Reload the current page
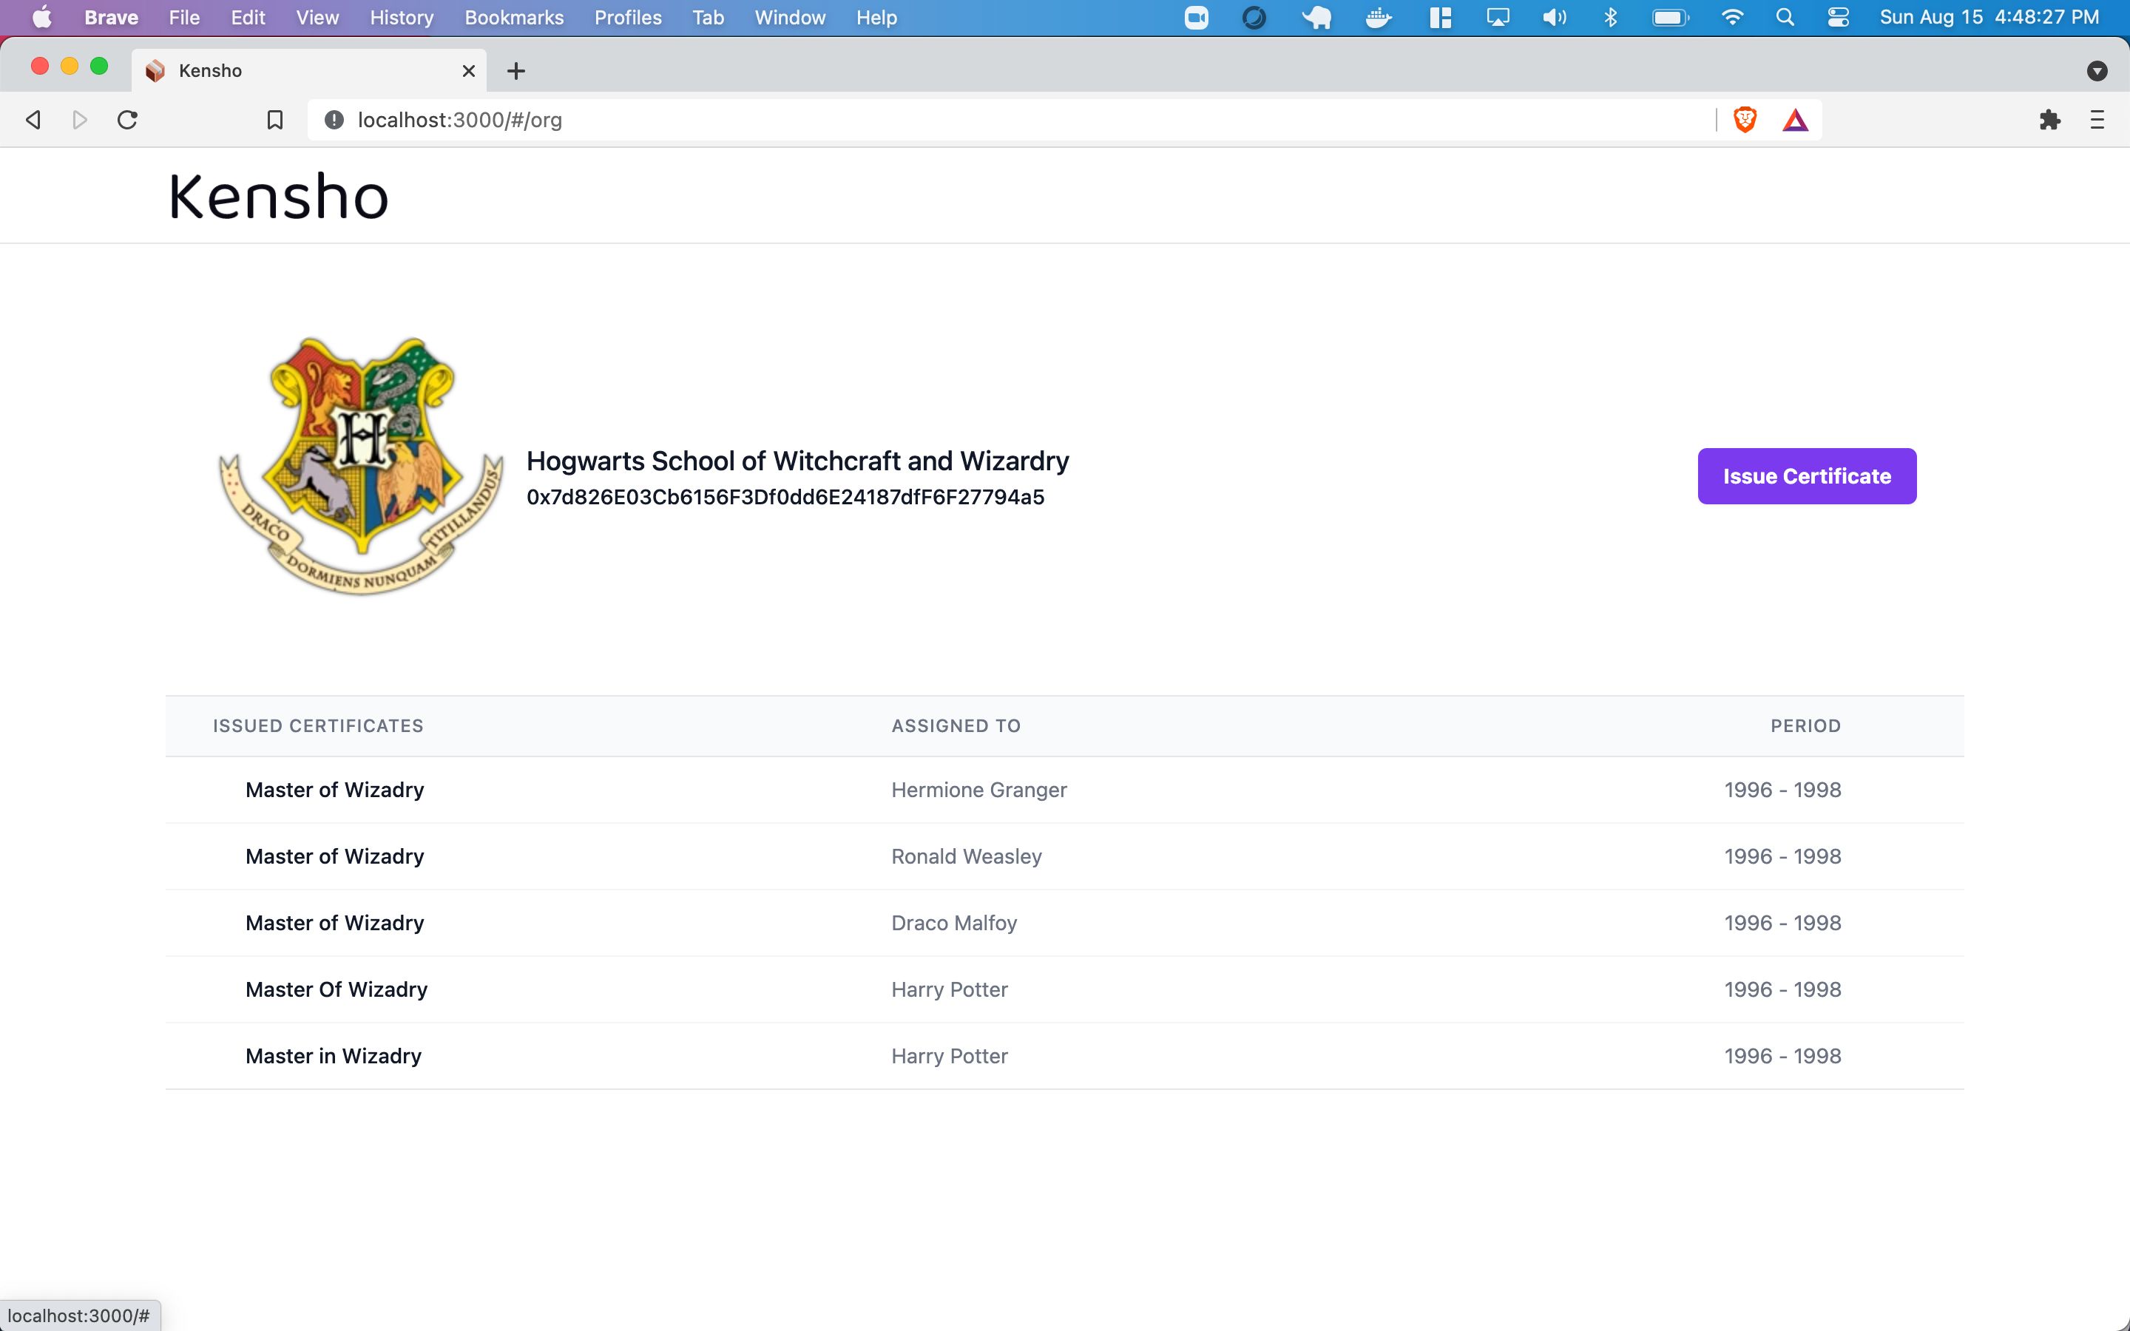This screenshot has height=1331, width=2130. click(128, 120)
